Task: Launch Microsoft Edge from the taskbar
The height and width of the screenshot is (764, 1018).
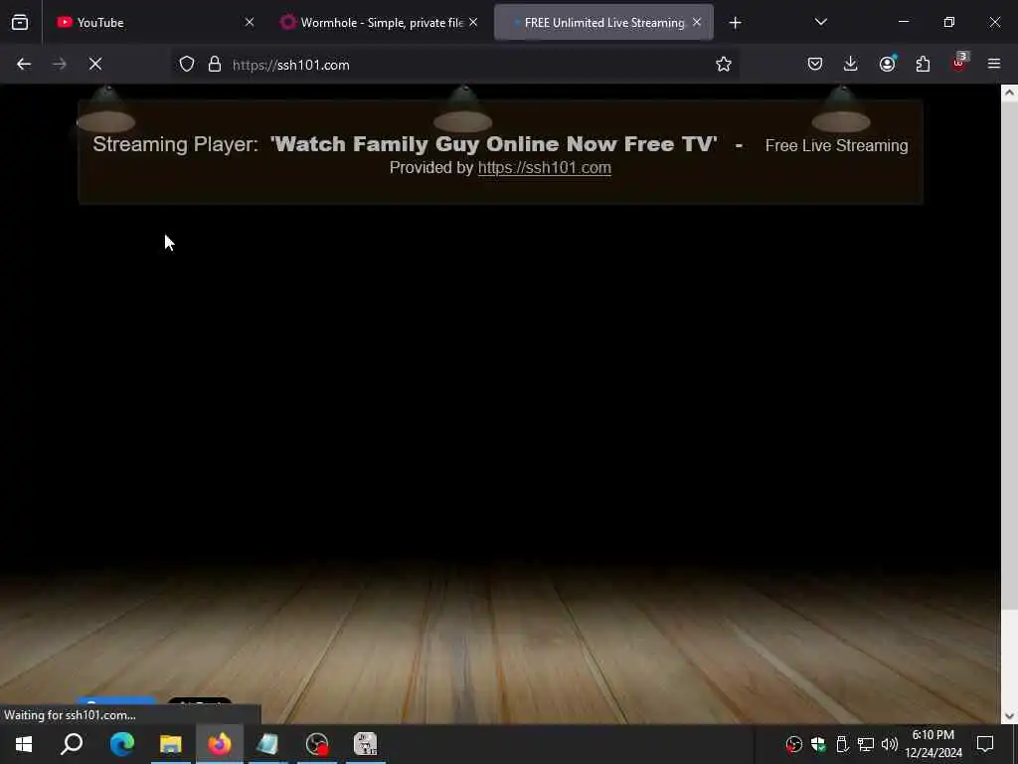Action: [x=122, y=744]
